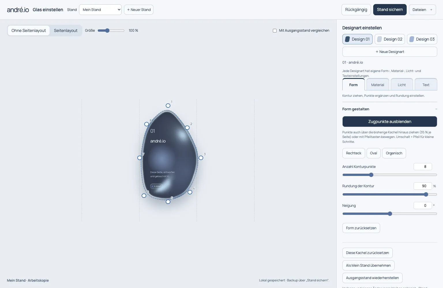Switch to Seitenlayout view mode

click(x=66, y=31)
